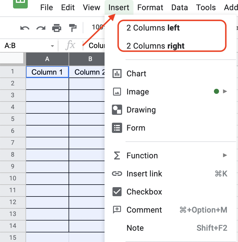Open the name box dropdown arrow
Screen dimensions: 238x242
click(x=52, y=46)
